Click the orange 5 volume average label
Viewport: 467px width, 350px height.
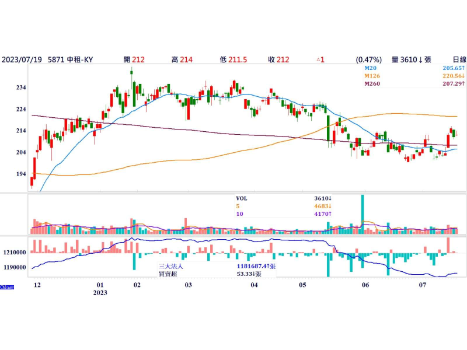pos(238,206)
